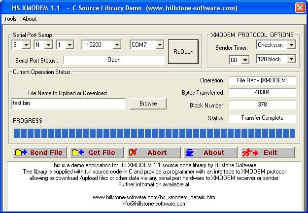Click the Exit button label
The width and height of the screenshot is (308, 213).
click(x=270, y=152)
